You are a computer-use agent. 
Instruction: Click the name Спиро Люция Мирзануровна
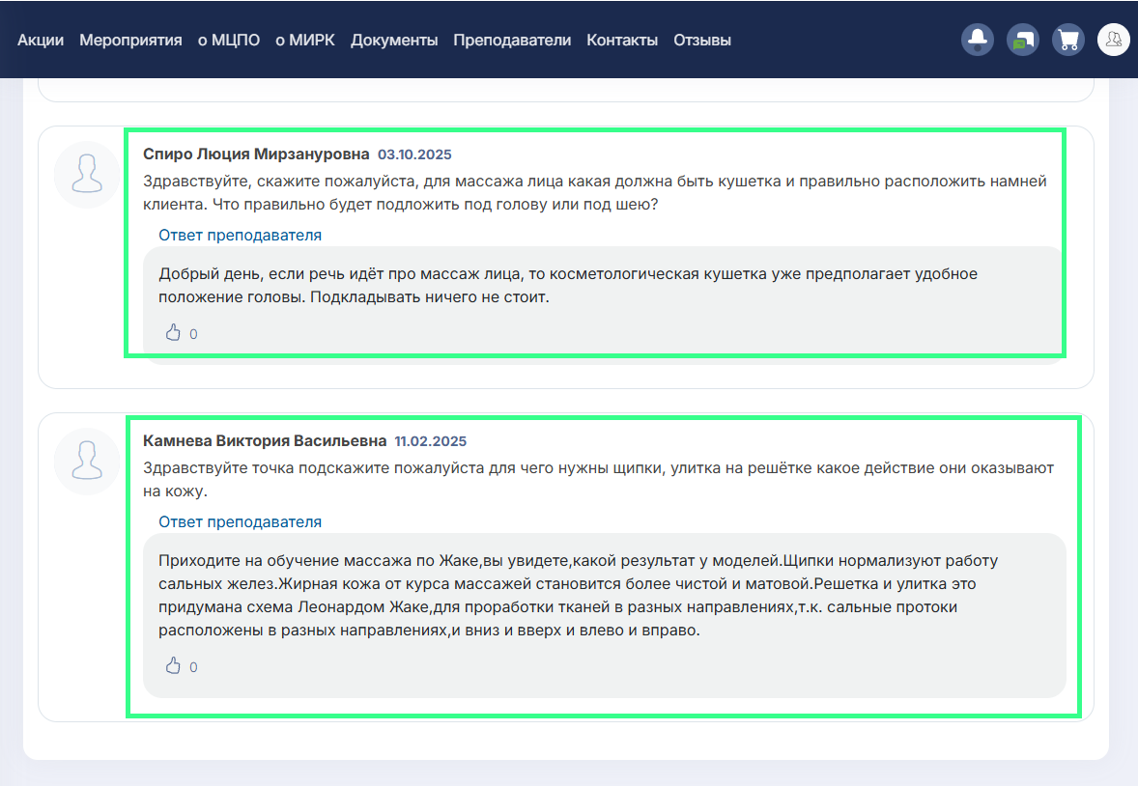point(256,154)
